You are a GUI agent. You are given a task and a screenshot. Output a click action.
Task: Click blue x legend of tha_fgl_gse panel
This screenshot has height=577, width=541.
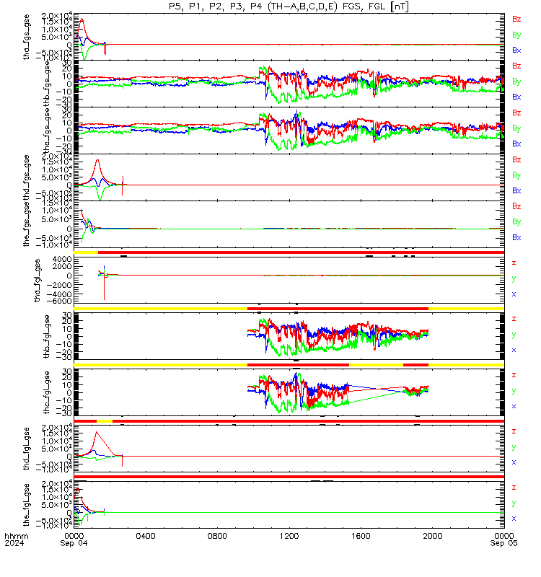514,294
